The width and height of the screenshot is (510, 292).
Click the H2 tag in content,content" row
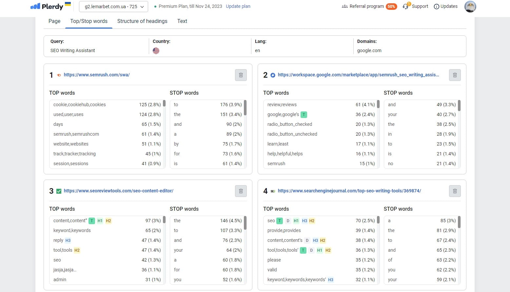(108, 221)
